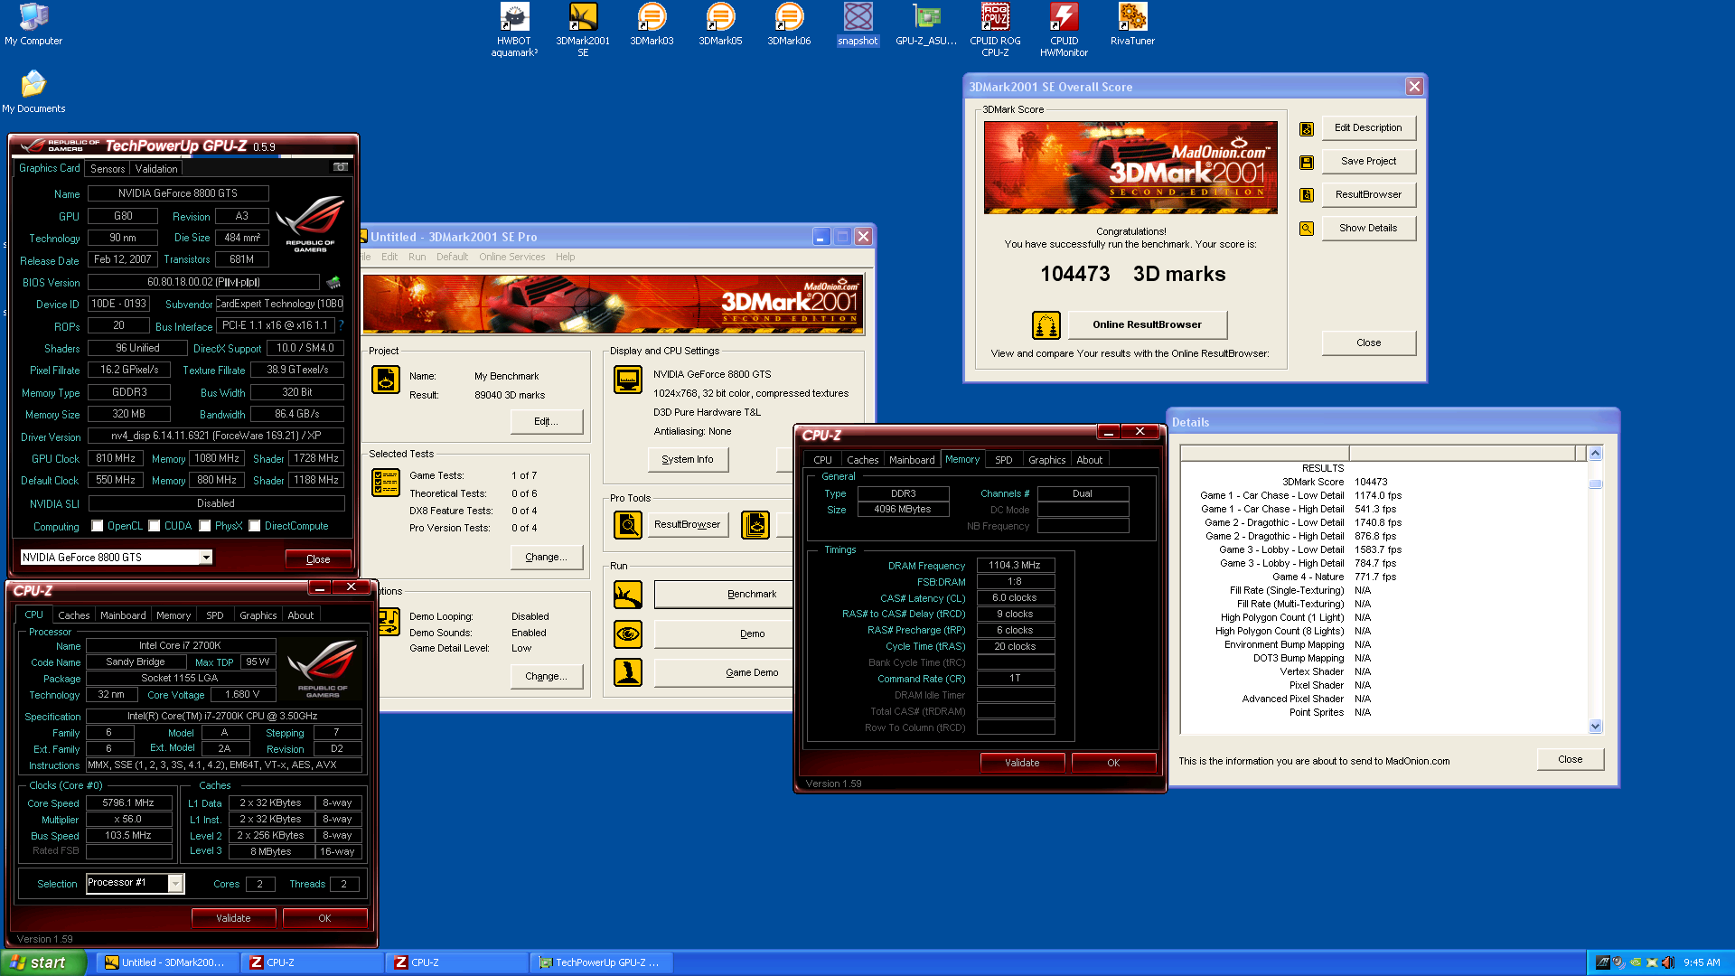
Task: Launch the RivaTuner desktop shortcut
Action: (x=1132, y=24)
